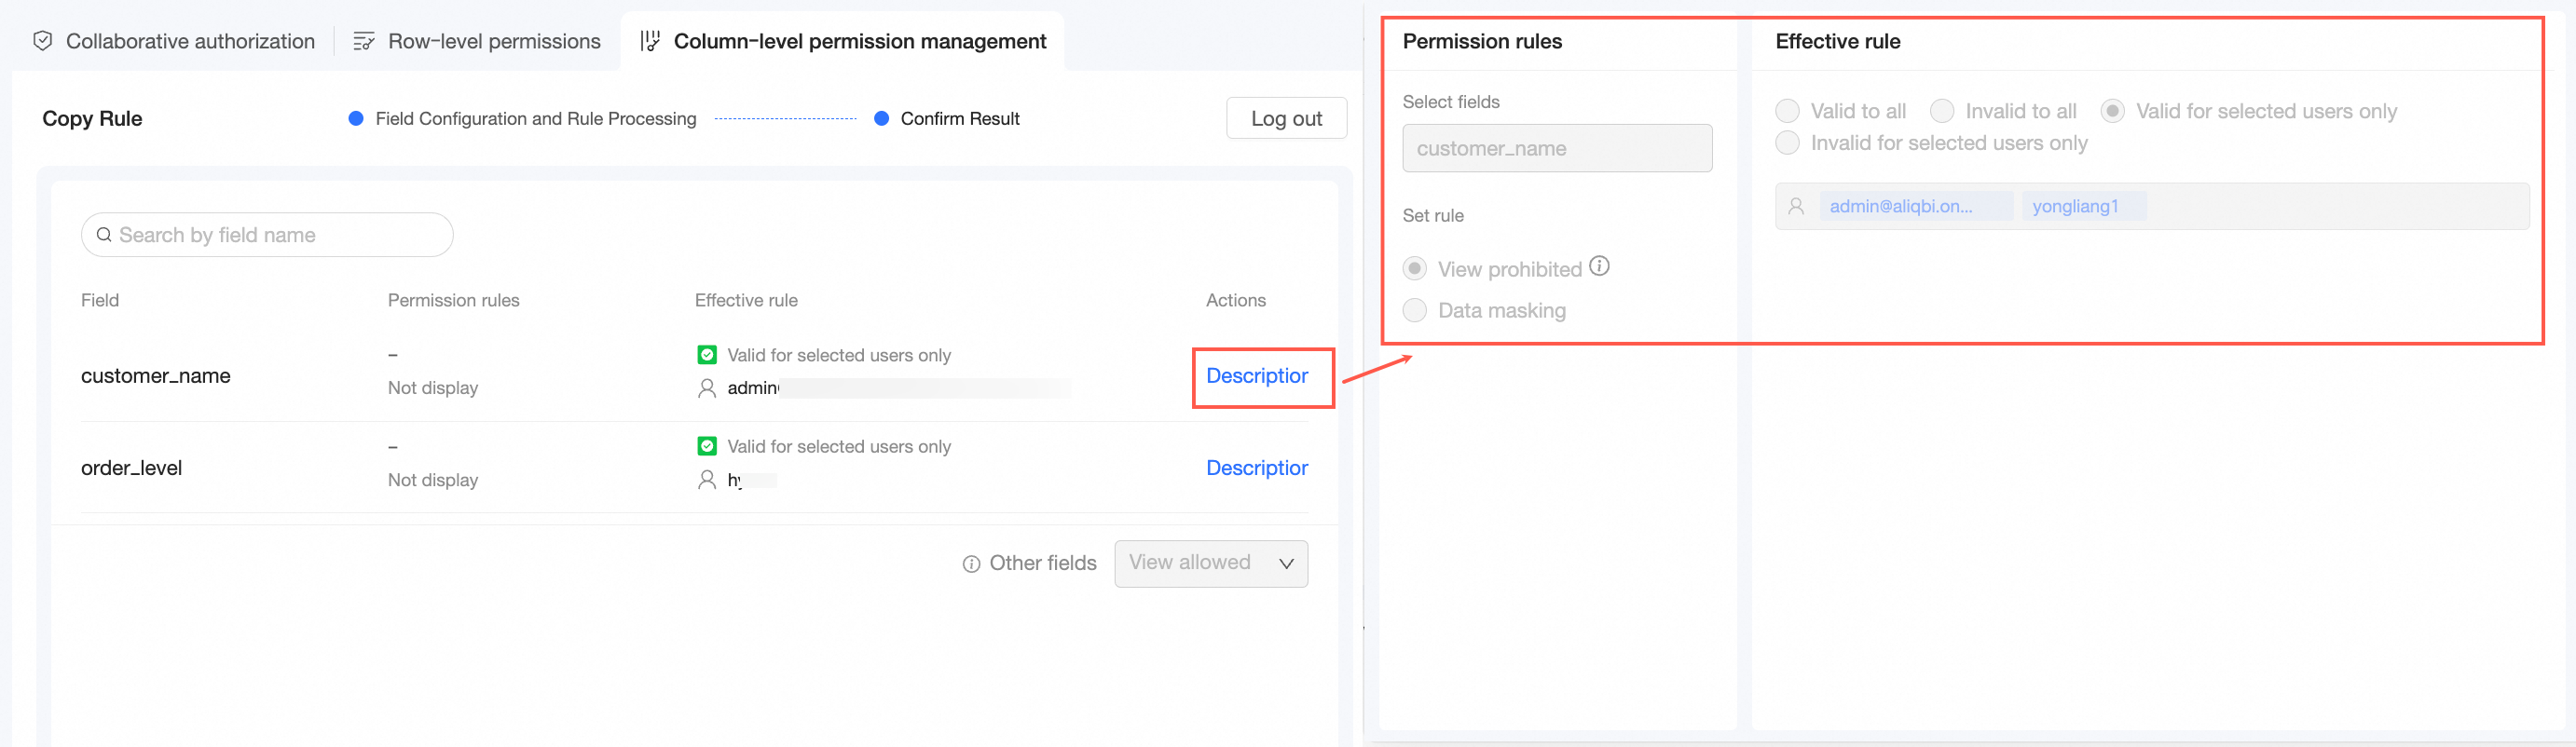Click the Row-level permissions tab icon

tap(364, 41)
